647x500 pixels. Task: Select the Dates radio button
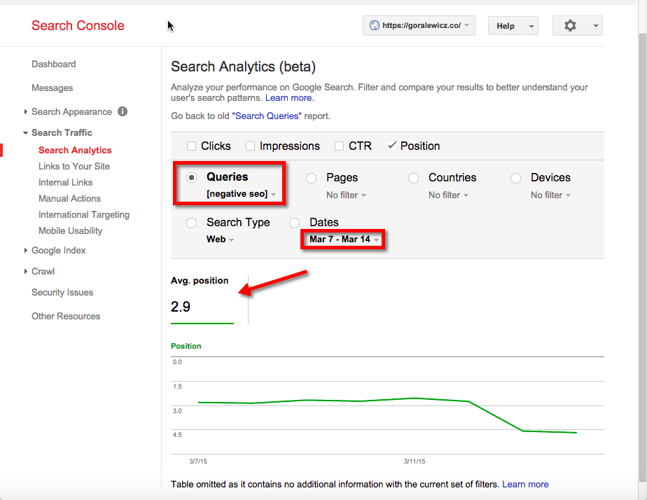tap(294, 223)
